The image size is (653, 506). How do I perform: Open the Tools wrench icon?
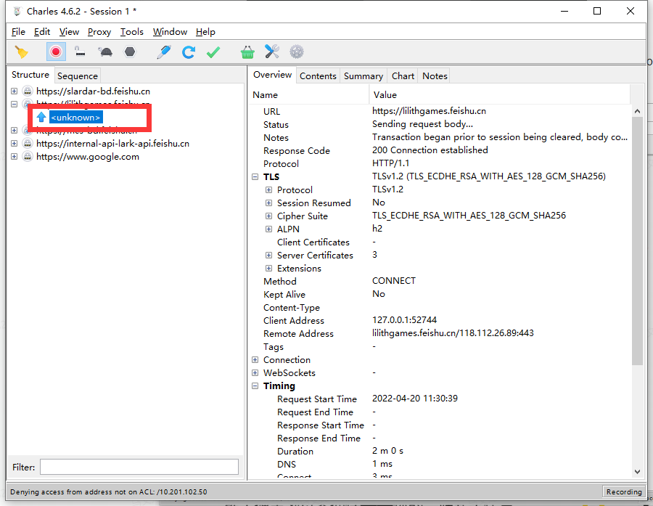pyautogui.click(x=272, y=52)
